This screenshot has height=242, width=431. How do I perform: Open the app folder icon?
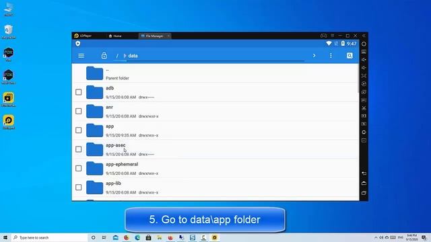click(x=94, y=130)
